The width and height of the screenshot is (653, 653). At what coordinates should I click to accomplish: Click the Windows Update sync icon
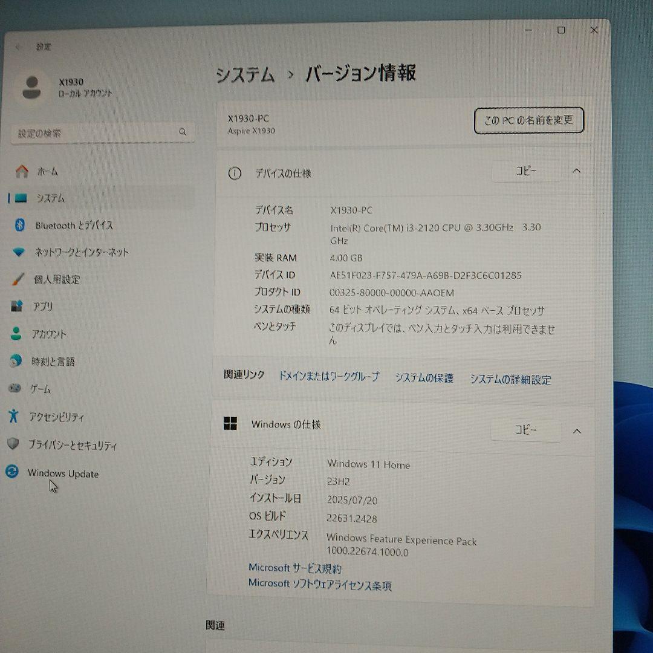(x=12, y=472)
